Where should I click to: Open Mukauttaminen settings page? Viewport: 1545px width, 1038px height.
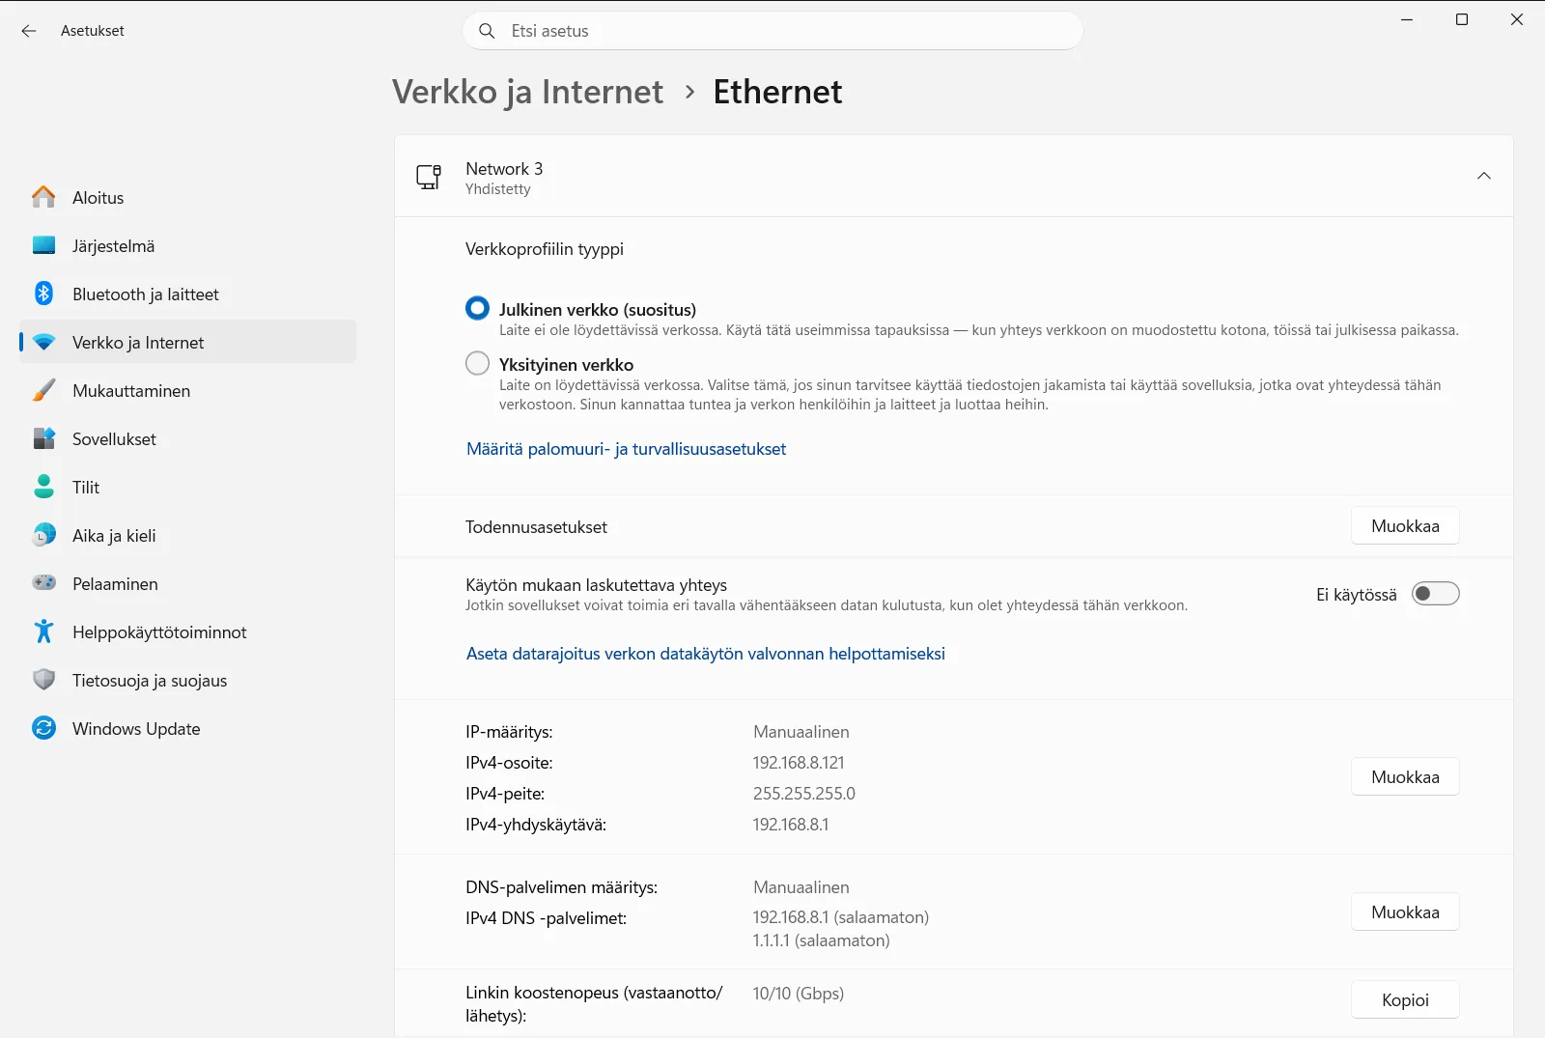(187, 390)
